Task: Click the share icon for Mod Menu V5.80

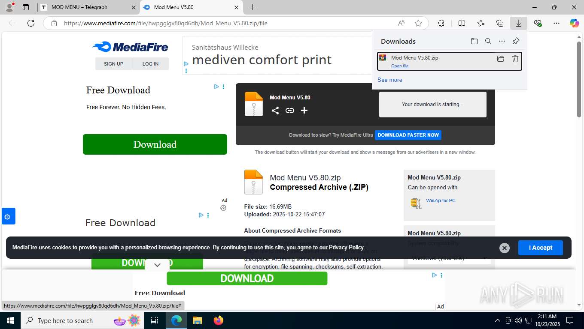Action: pos(275,111)
